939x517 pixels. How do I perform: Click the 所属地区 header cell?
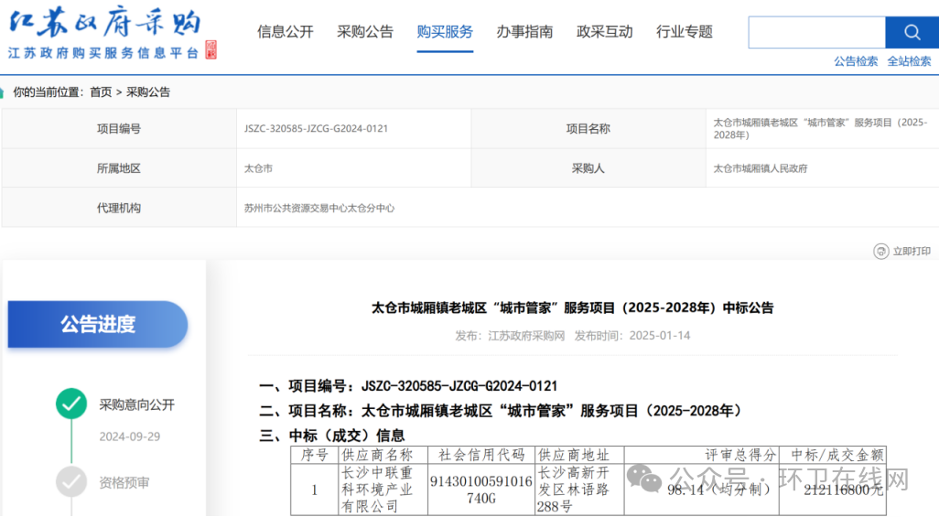tap(119, 168)
